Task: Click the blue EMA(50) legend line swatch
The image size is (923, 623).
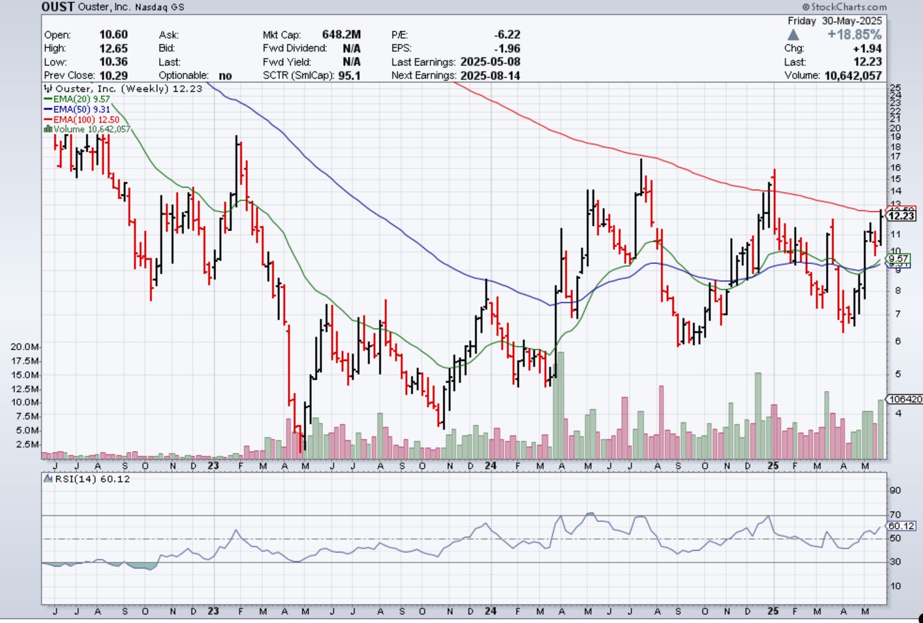Action: click(48, 109)
